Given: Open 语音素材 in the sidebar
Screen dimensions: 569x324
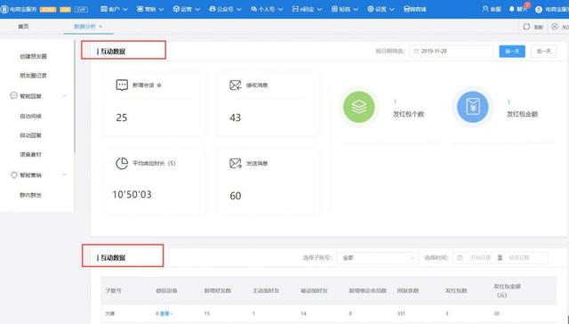Looking at the screenshot, I should tap(30, 155).
